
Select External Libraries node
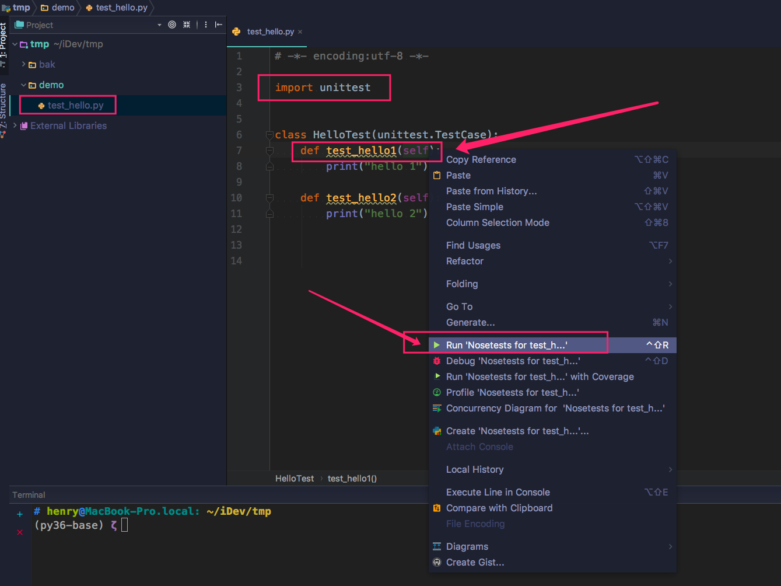[x=68, y=126]
